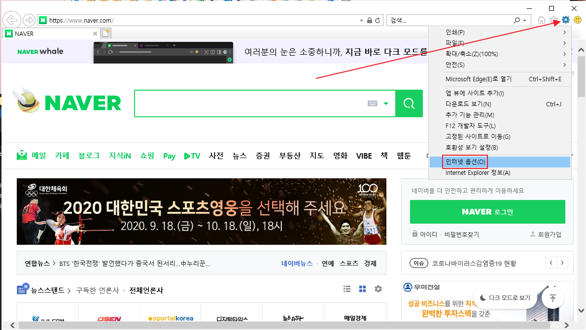
Task: Select 인터넷 옵션(O) in the menu
Action: point(500,162)
